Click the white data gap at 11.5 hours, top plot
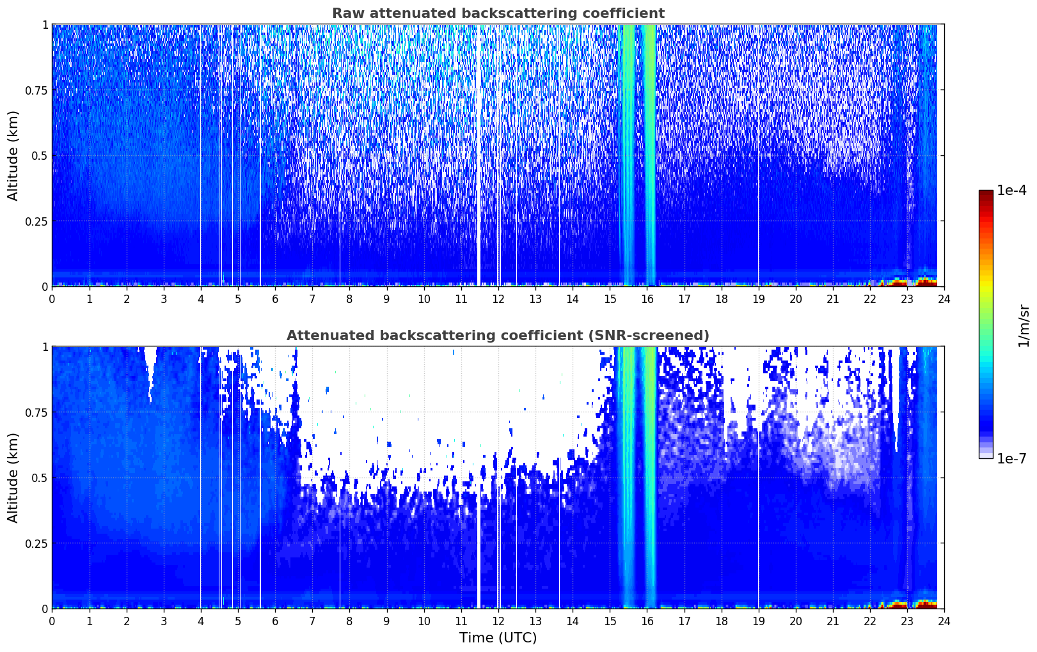The image size is (1037, 652). [479, 155]
